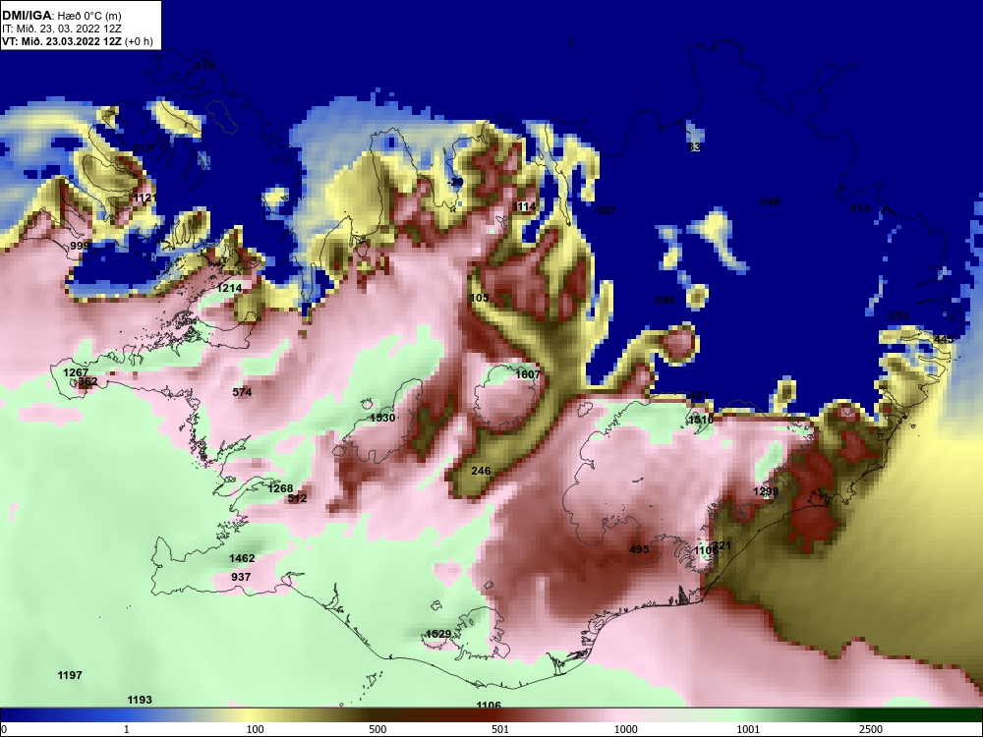This screenshot has height=737, width=983.
Task: Click the 1193 map label
Action: pos(140,700)
